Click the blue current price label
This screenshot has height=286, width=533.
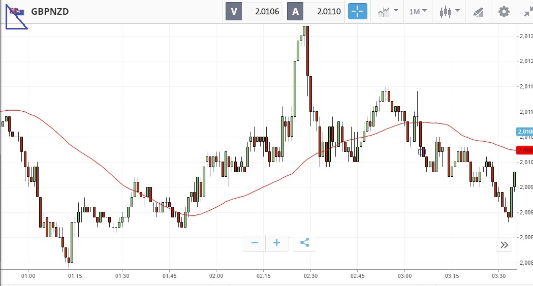(x=524, y=132)
